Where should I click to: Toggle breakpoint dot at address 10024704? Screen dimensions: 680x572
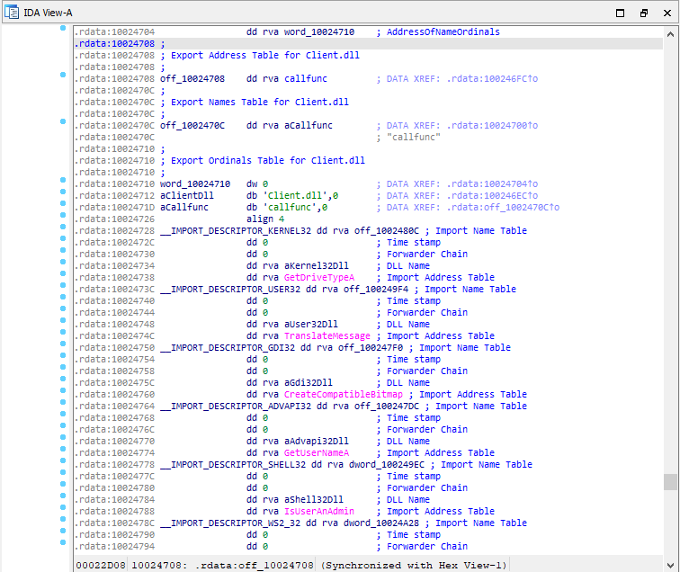tap(63, 28)
